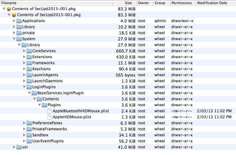
Task: Expand the private folder
Action: (14, 33)
